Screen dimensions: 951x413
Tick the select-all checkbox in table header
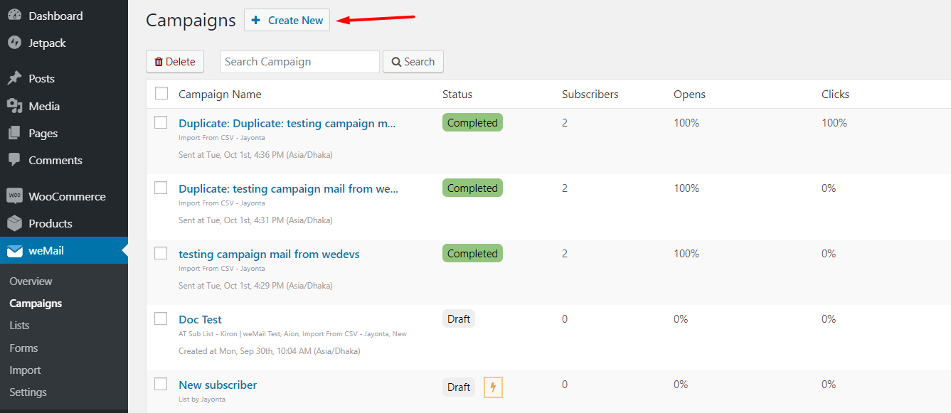coord(161,93)
